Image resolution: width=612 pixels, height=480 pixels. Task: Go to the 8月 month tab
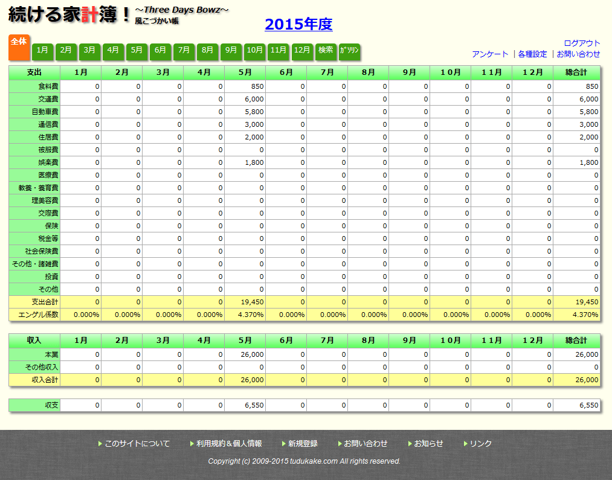pyautogui.click(x=207, y=51)
